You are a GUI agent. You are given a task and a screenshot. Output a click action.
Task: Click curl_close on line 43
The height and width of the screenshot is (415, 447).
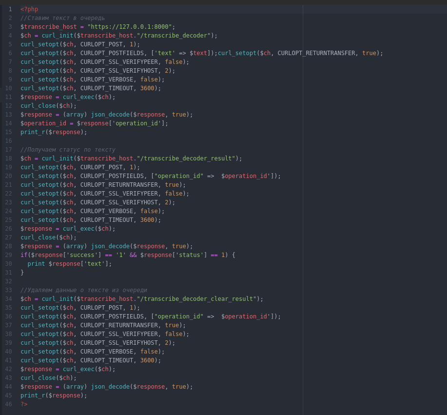[x=38, y=378]
